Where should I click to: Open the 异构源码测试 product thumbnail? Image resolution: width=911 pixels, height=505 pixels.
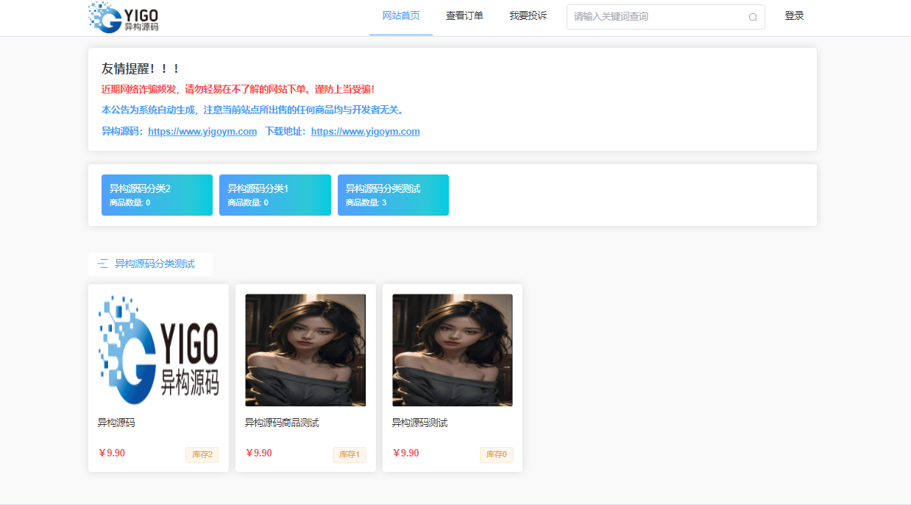coord(452,349)
